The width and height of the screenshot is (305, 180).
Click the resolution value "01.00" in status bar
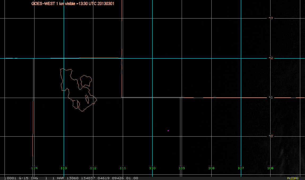pyautogui.click(x=132, y=178)
